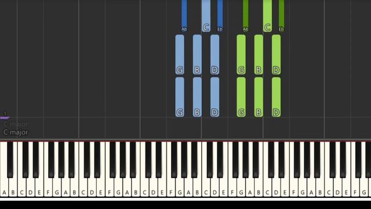Viewport: 371px width, 209px height.
Task: Play the black Eb key under the green Eb note
Action: 281,160
